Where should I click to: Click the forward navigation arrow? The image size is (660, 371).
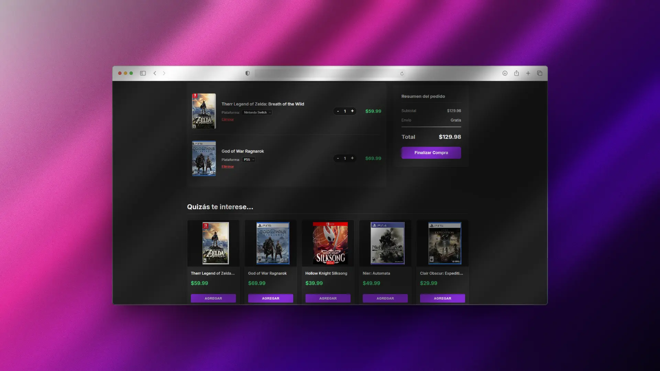(x=164, y=73)
